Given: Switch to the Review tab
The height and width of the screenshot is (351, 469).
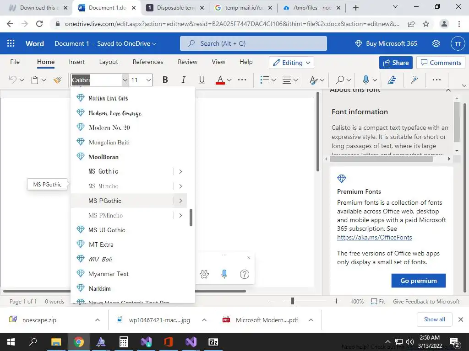Looking at the screenshot, I should pos(187,62).
